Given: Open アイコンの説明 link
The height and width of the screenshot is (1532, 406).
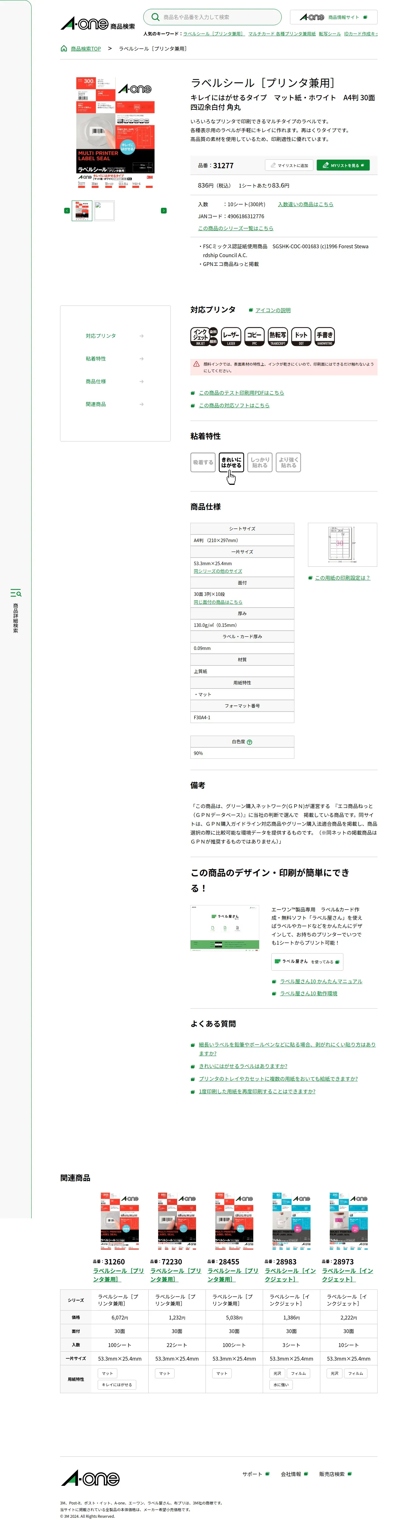Looking at the screenshot, I should (x=273, y=311).
